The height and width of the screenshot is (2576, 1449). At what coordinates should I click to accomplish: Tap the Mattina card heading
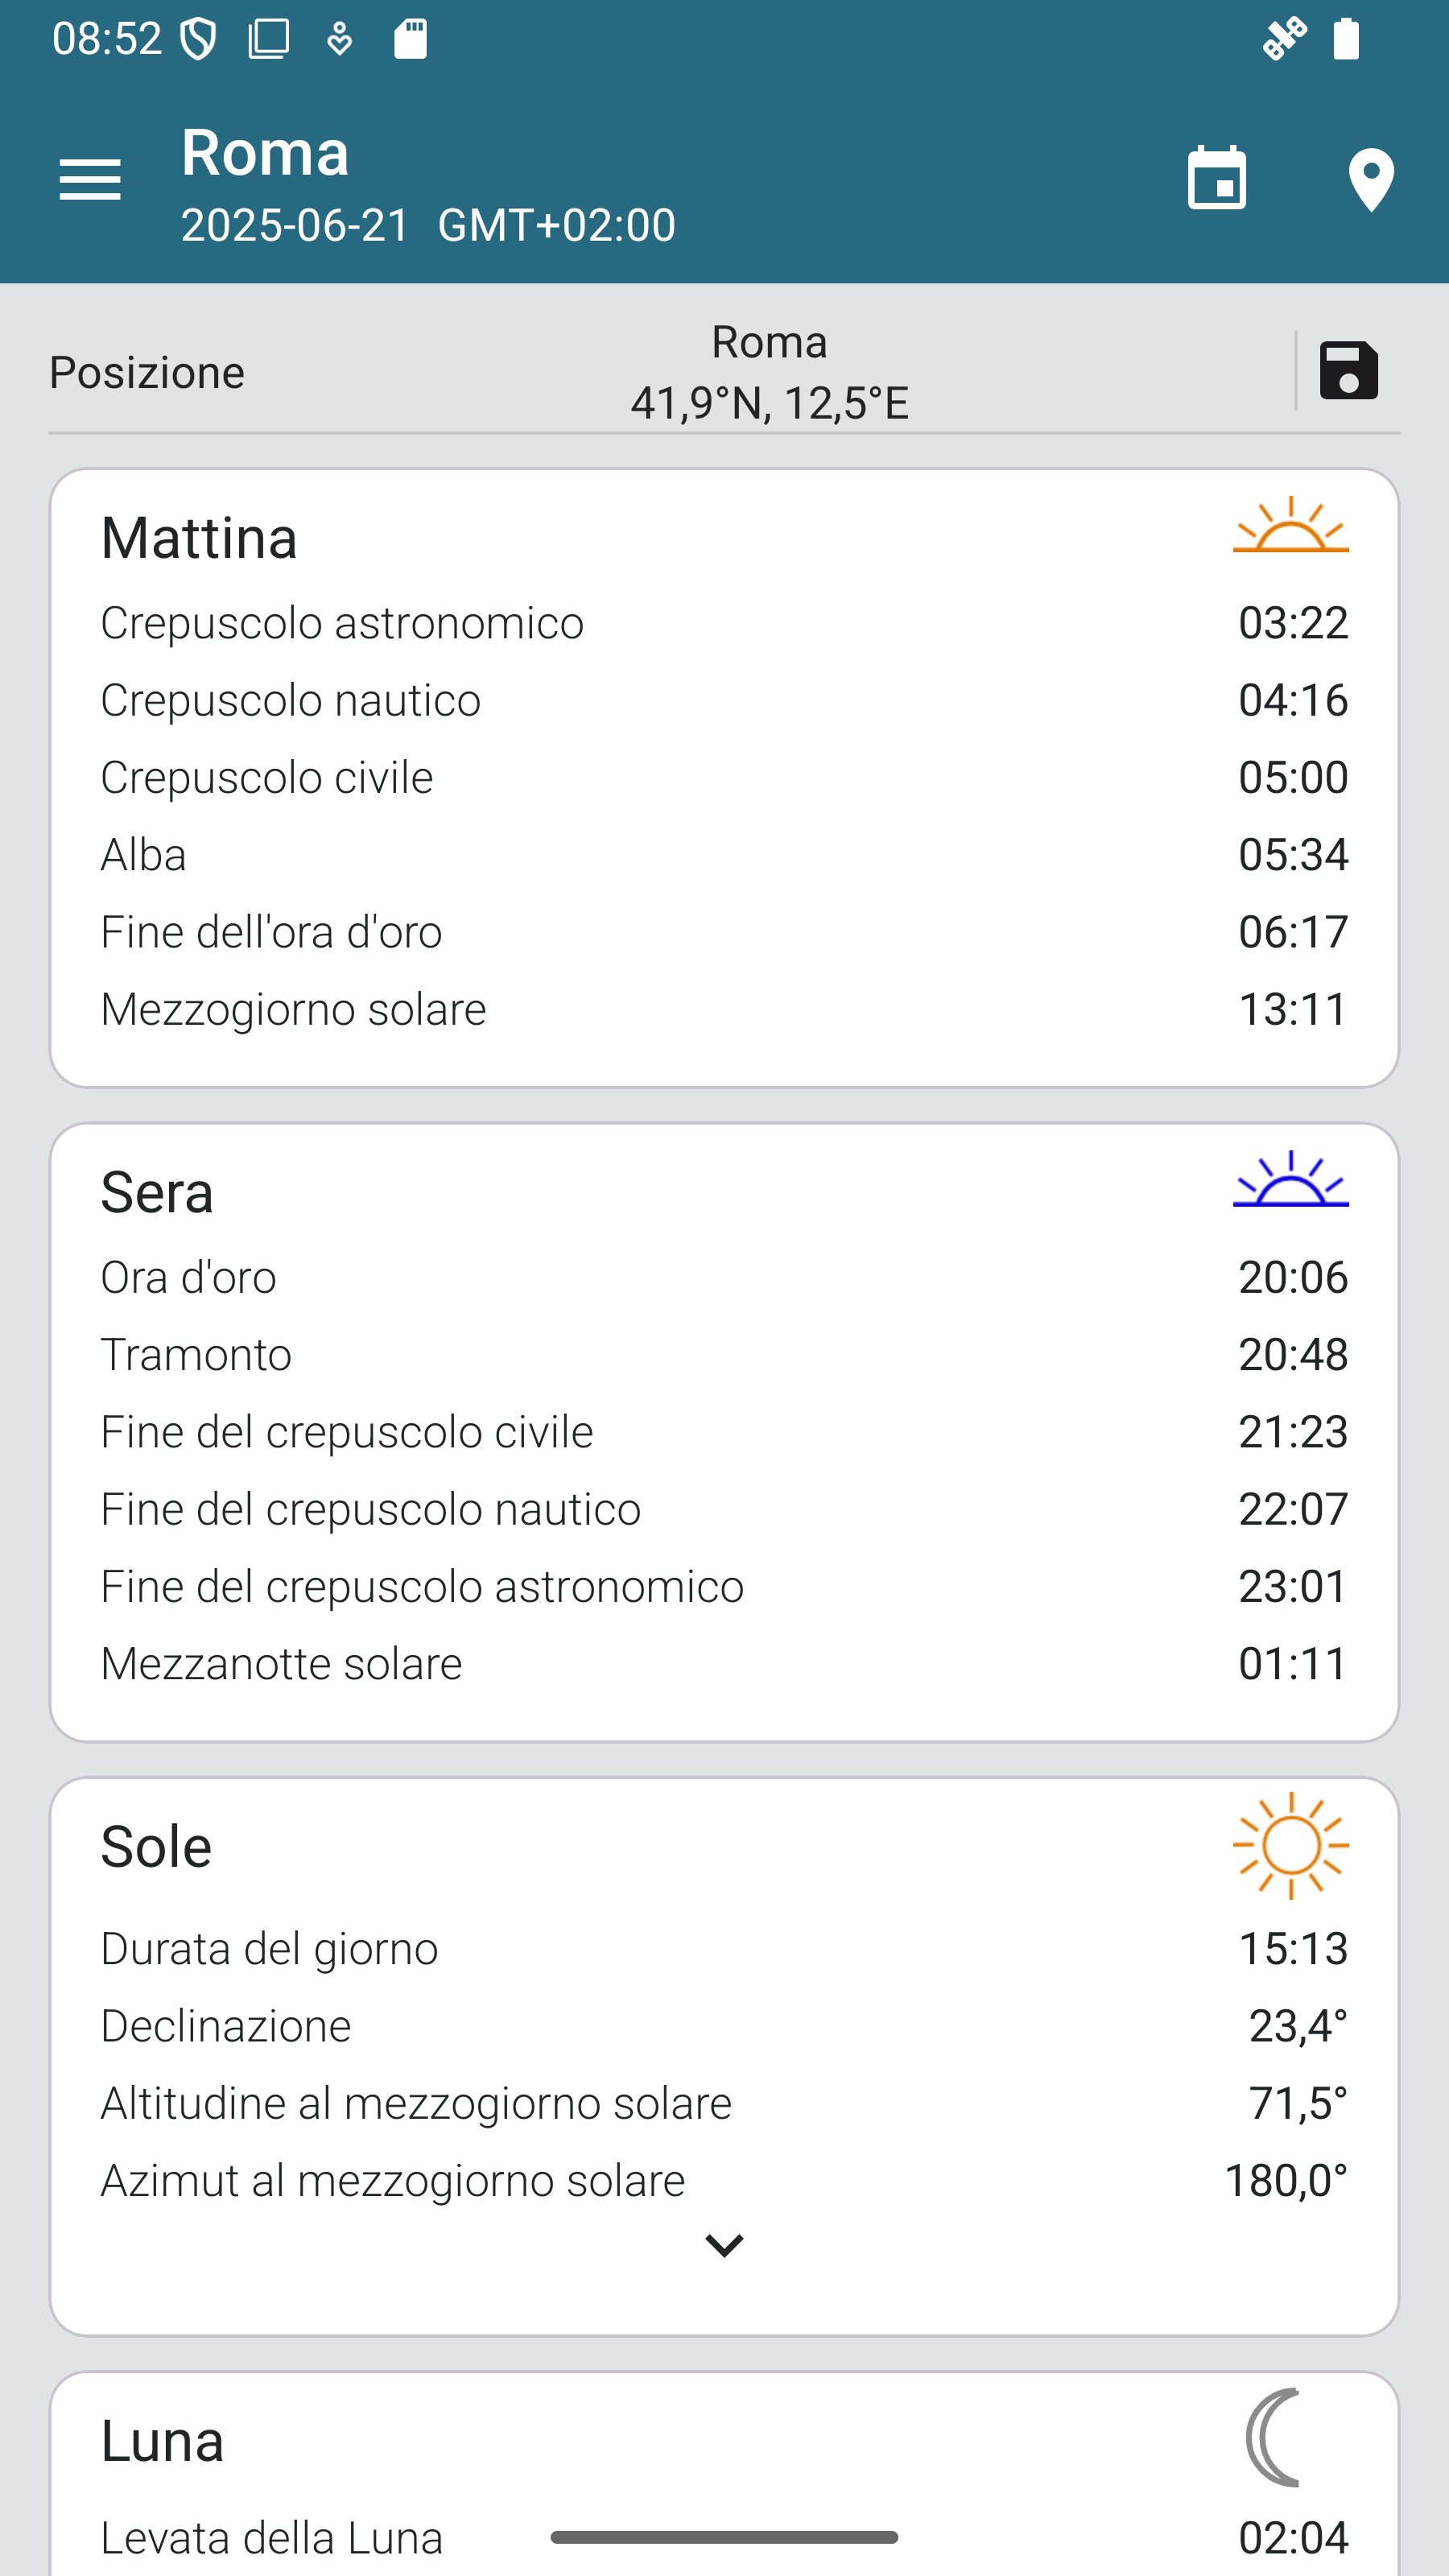click(199, 538)
